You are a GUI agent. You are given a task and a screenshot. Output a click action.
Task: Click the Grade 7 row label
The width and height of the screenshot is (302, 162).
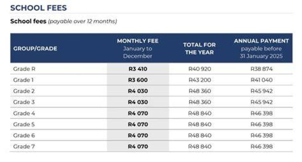[24, 146]
